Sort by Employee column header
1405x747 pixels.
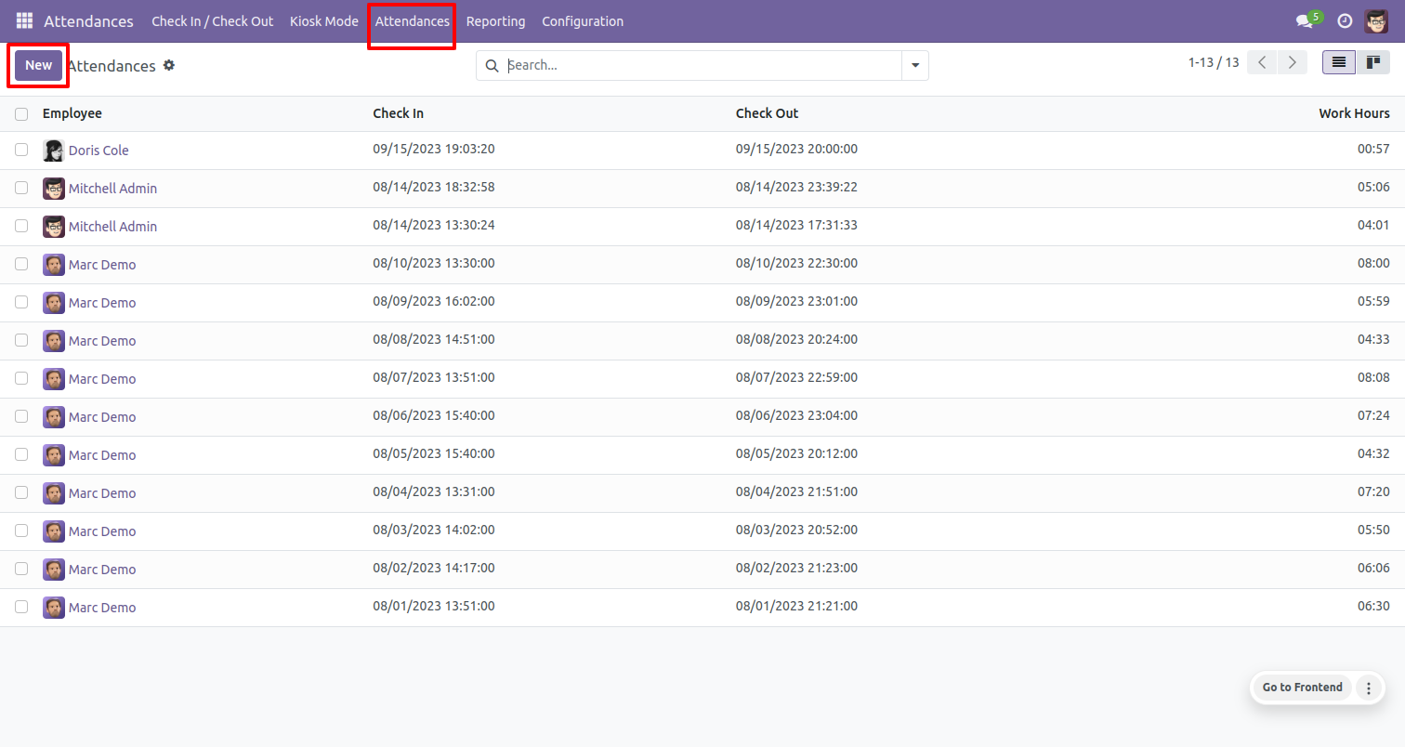tap(72, 113)
